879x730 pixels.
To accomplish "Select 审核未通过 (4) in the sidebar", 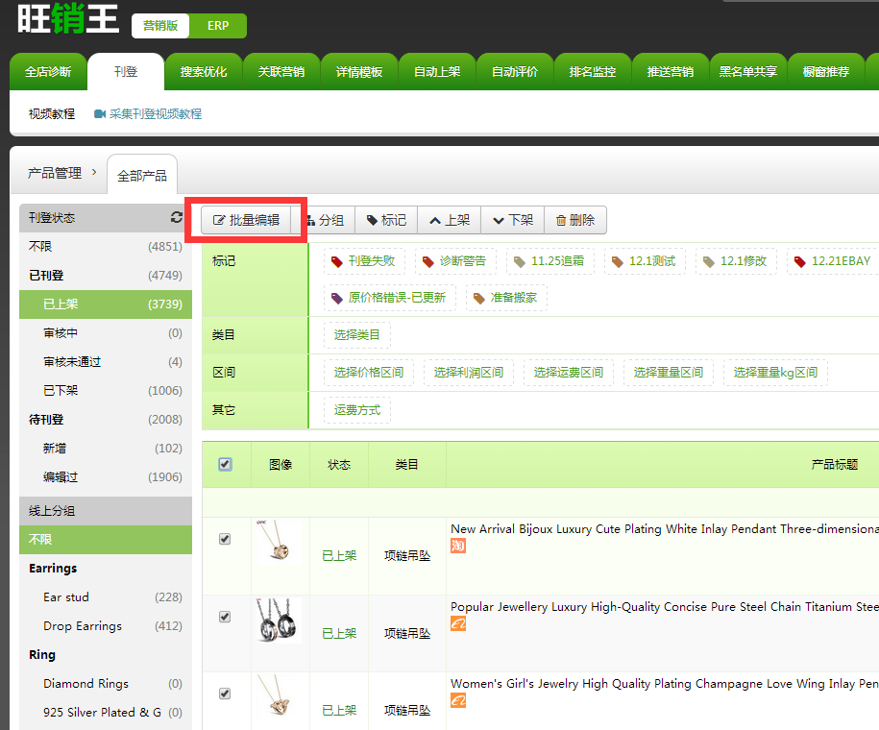I will (x=106, y=361).
